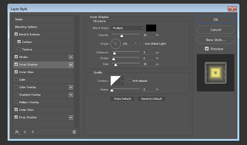247x145 pixels.
Task: Enable the Pattern Overlay checkbox
Action: tap(16, 102)
